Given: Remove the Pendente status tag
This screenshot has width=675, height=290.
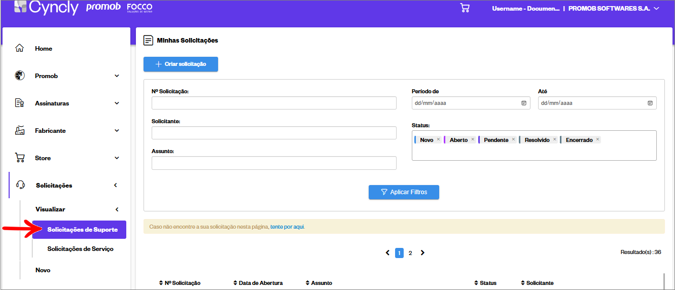Looking at the screenshot, I should pos(513,139).
